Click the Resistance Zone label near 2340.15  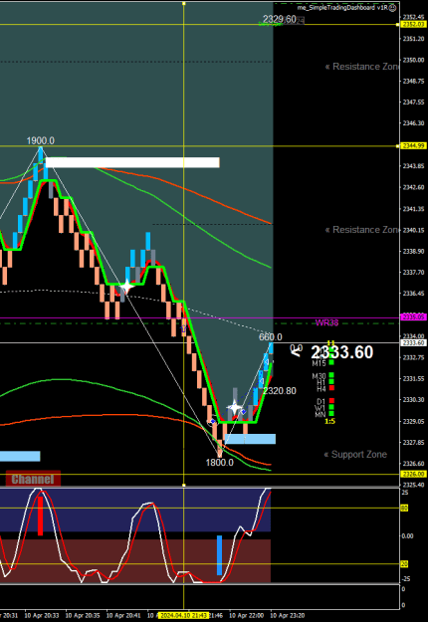(361, 230)
